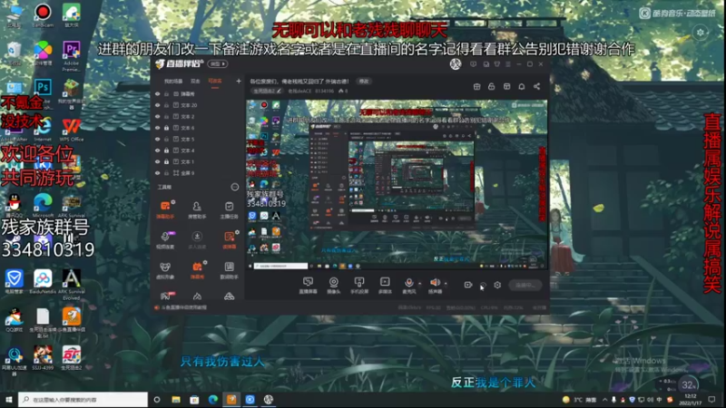Show hidden system tray icons
Image resolution: width=726 pixels, height=408 pixels.
click(604, 399)
